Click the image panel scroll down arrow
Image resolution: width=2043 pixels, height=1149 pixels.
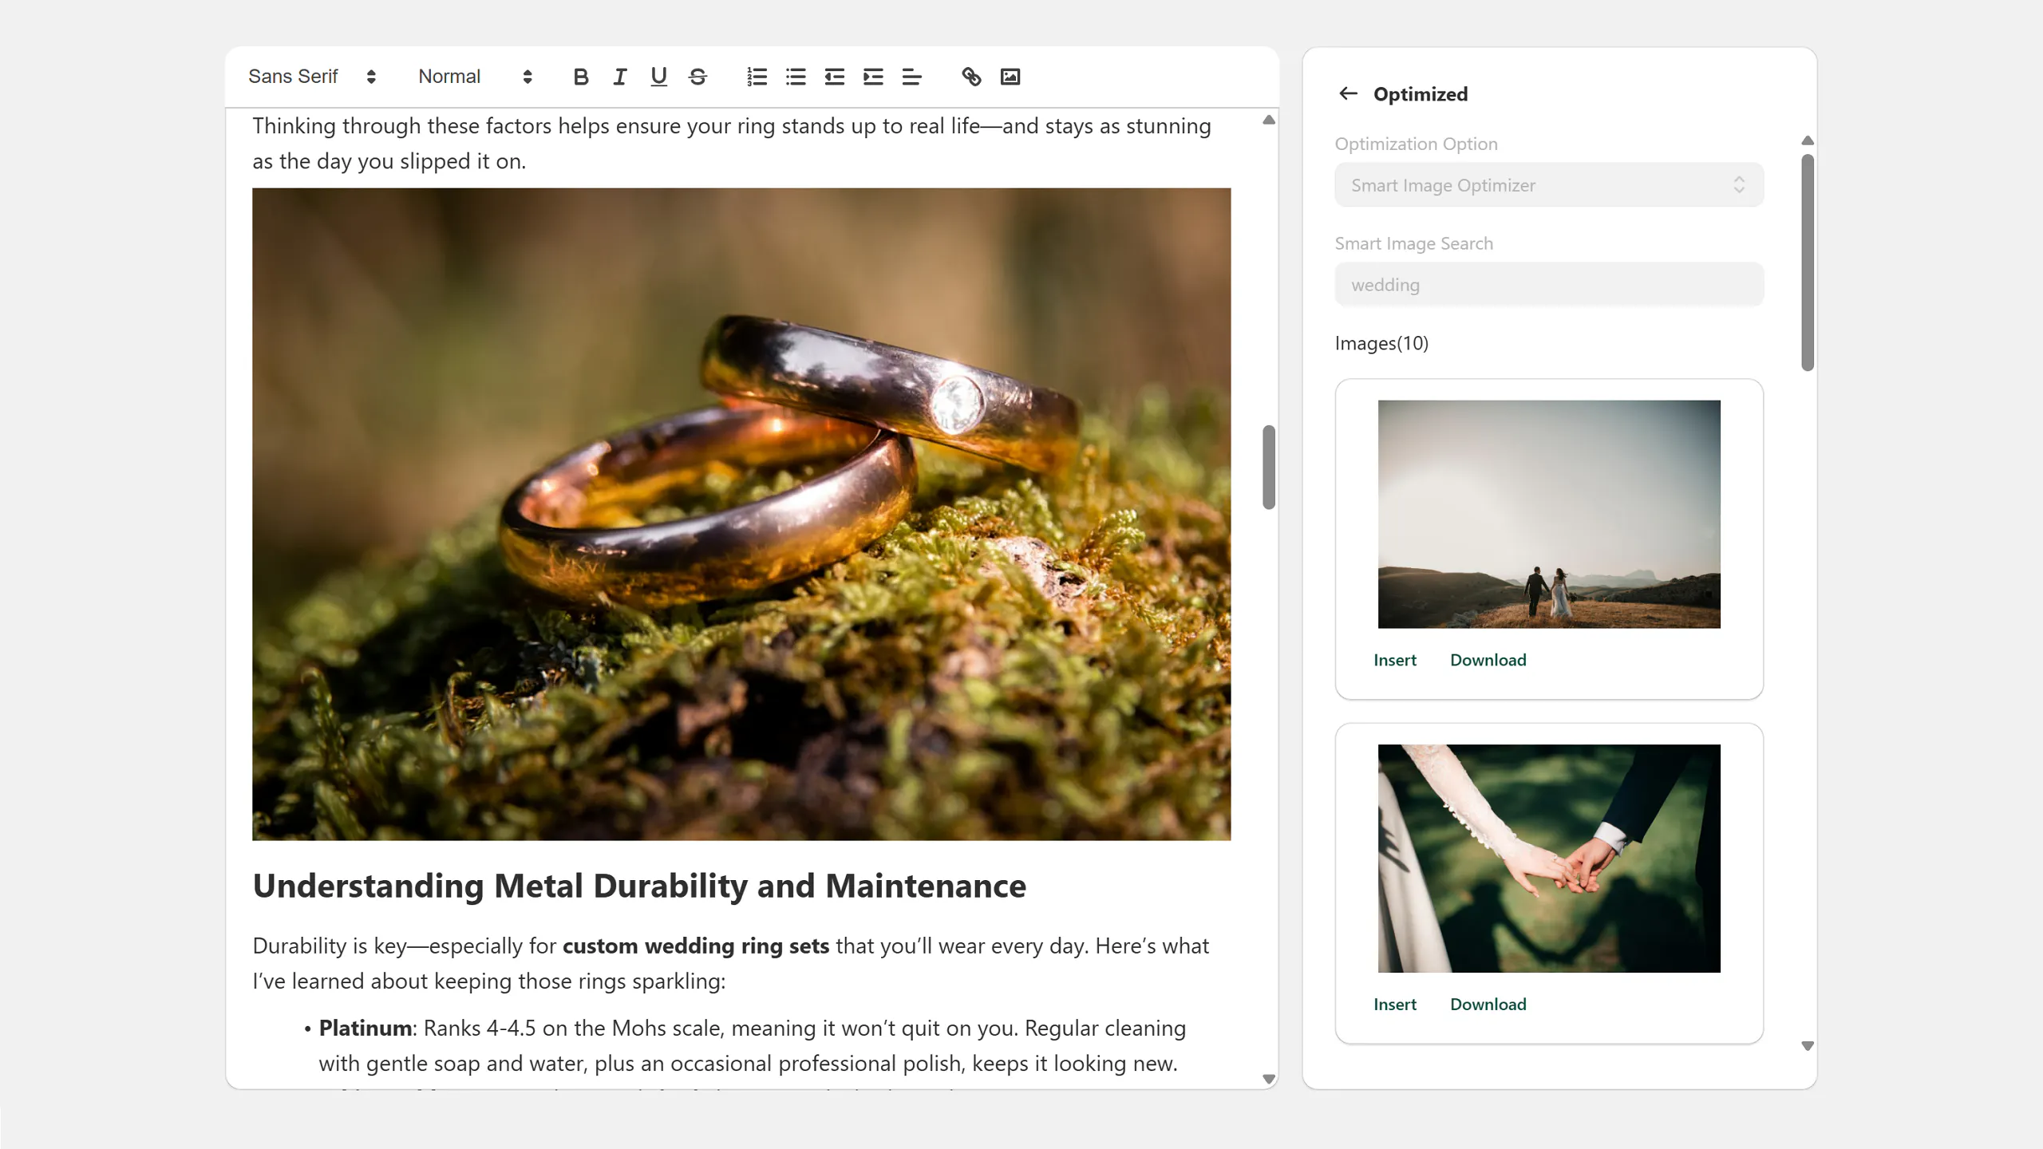(x=1808, y=1046)
